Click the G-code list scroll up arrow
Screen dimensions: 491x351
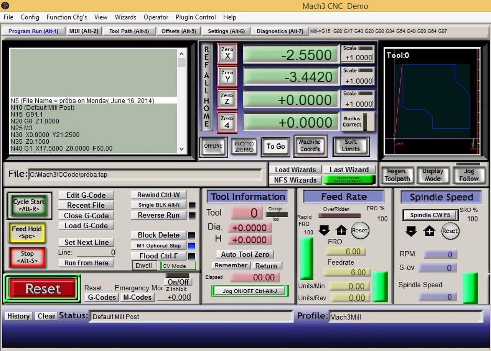pyautogui.click(x=182, y=54)
